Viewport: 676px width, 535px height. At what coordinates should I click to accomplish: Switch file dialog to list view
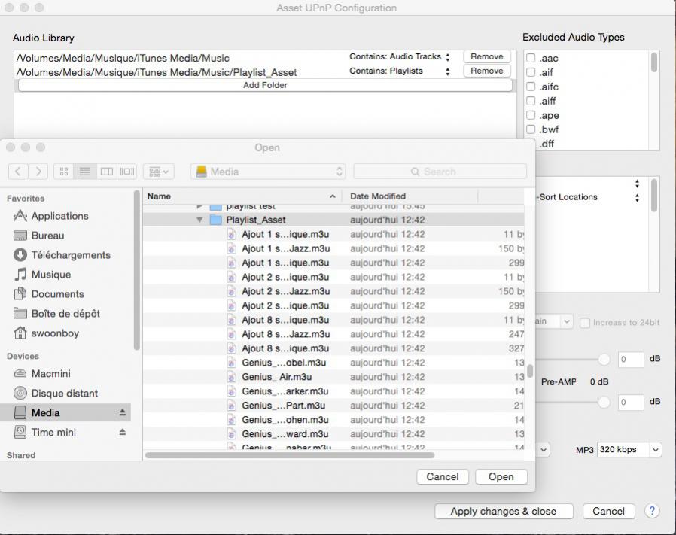85,172
